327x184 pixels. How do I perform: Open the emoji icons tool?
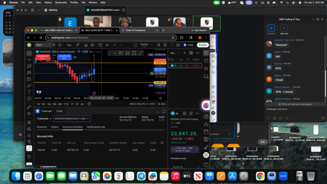coord(29,99)
